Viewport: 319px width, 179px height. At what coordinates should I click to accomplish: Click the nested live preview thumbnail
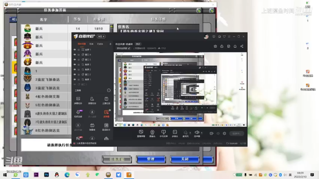180,89
